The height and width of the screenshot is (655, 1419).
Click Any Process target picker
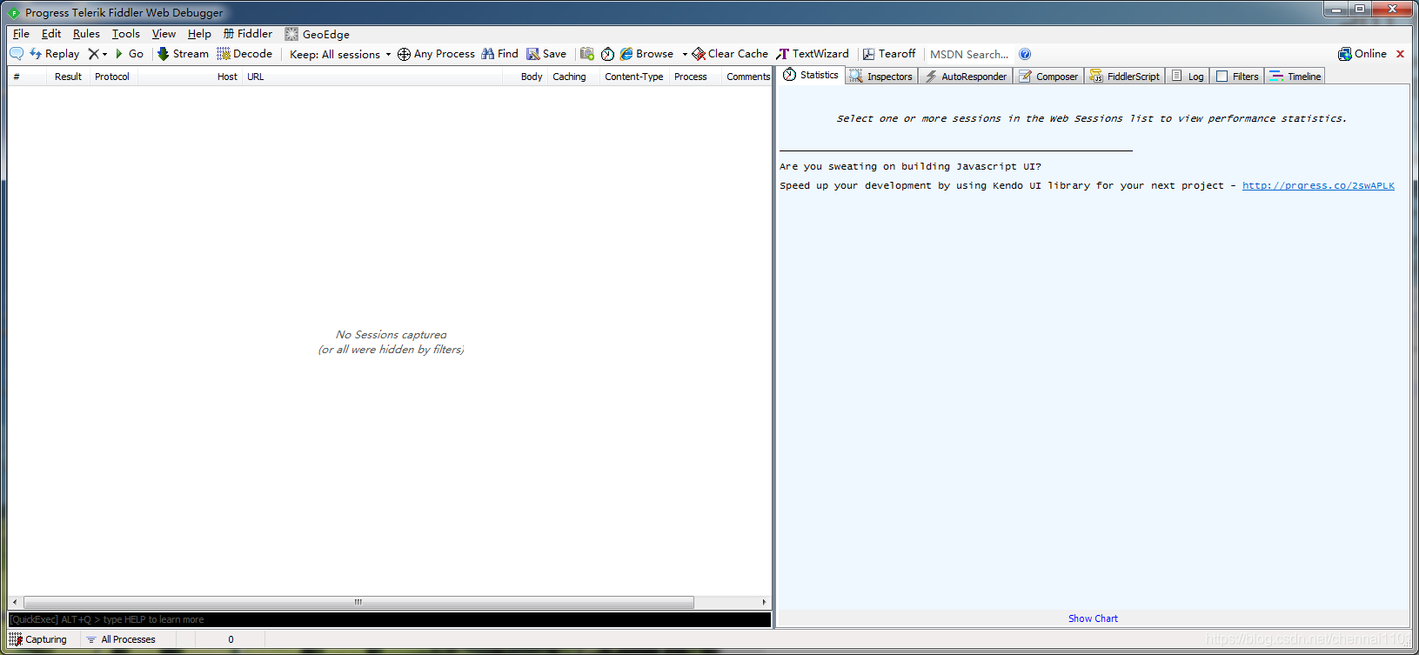click(x=436, y=54)
